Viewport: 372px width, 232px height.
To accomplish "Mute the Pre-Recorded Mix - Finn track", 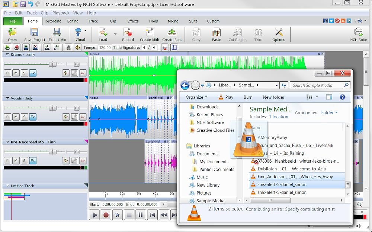I will 16,160.
